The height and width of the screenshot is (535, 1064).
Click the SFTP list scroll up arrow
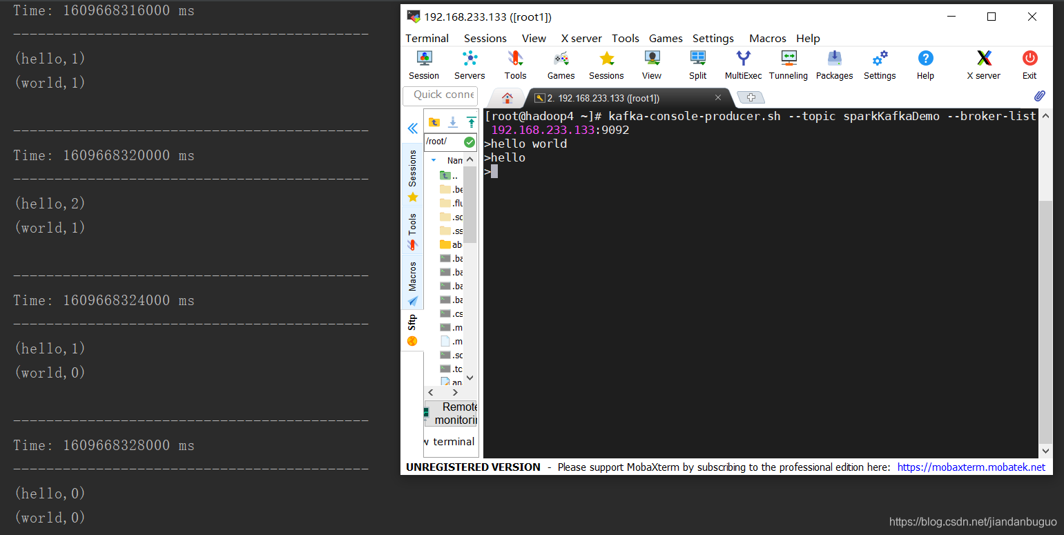pos(470,159)
